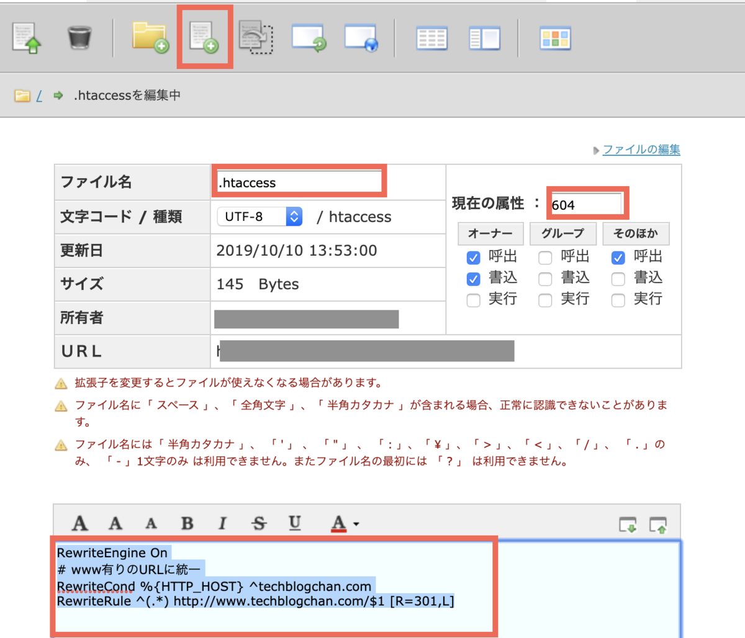Select the upload file icon

[26, 37]
